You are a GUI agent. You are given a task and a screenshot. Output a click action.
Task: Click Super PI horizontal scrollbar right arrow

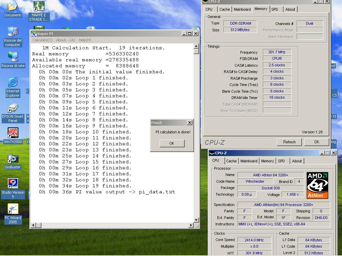pos(191,225)
